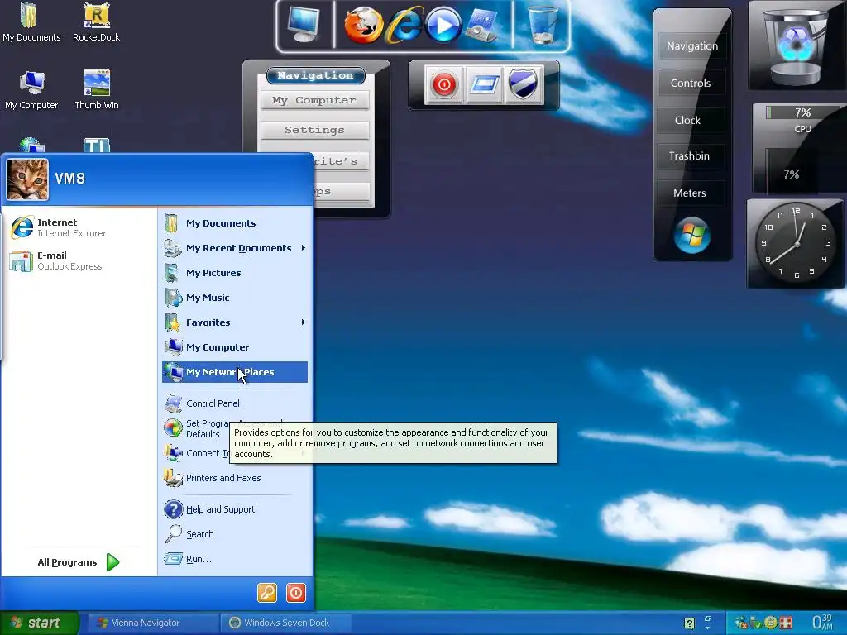The image size is (847, 635).
Task: Click the red cross tray icon
Action: 786,623
